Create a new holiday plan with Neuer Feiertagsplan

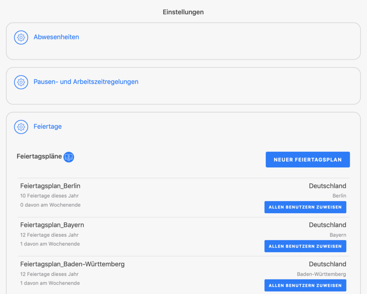coord(307,160)
